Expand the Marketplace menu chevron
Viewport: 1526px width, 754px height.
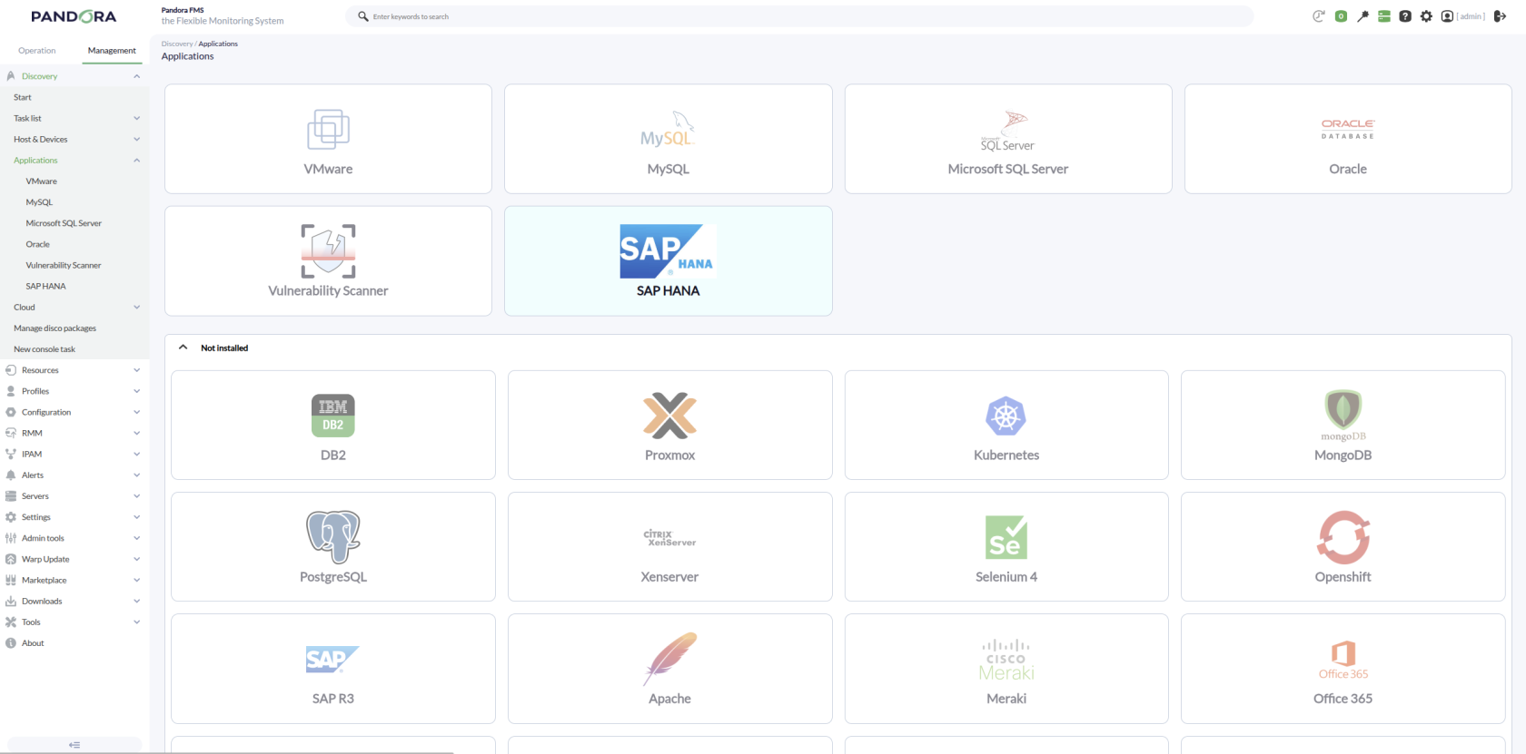click(x=137, y=581)
